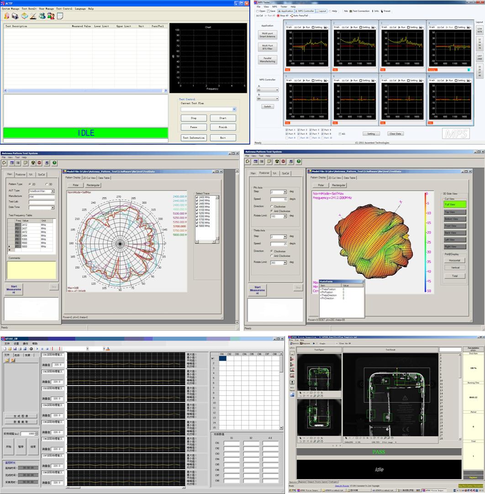Open Tester menu in MPS Tester
This screenshot has height=494, width=485.
click(x=284, y=7)
